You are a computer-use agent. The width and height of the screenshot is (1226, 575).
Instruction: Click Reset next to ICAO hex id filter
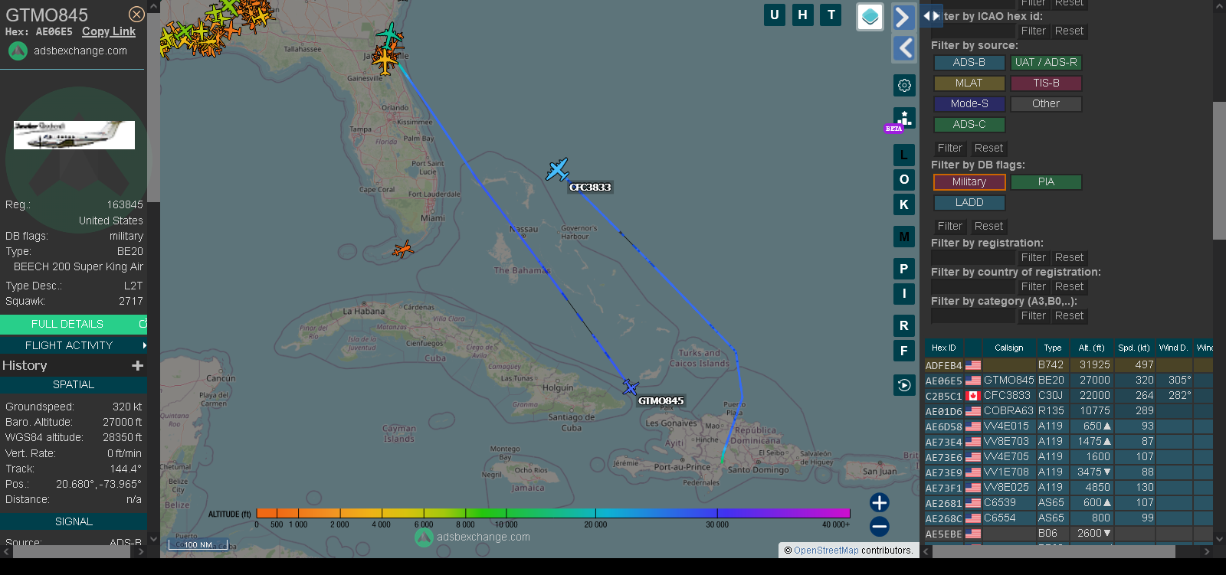click(x=1069, y=31)
